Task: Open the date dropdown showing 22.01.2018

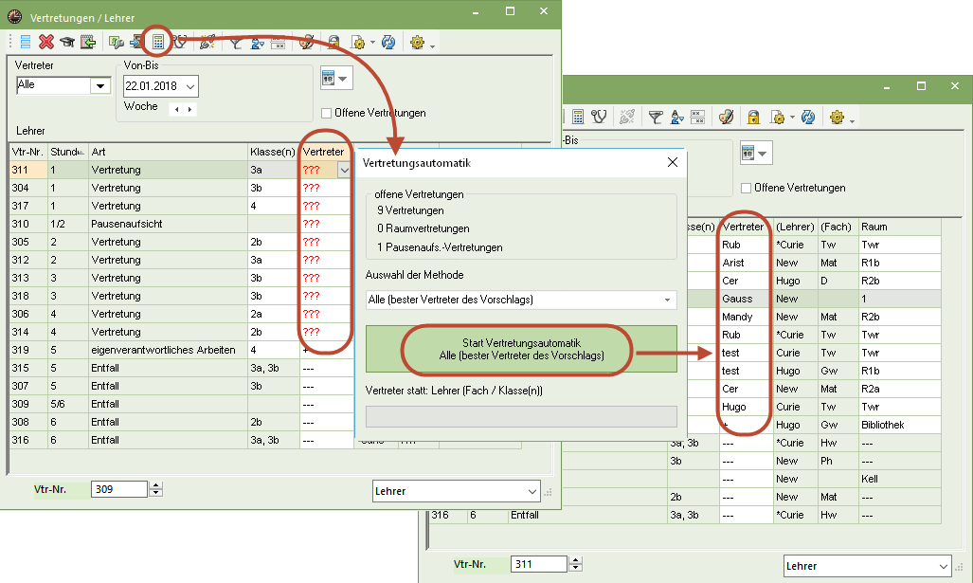Action: tap(189, 86)
